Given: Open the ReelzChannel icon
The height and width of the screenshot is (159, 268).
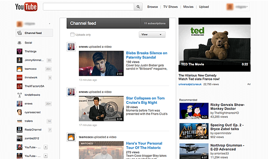Looking at the screenshot, I should (x=20, y=130).
